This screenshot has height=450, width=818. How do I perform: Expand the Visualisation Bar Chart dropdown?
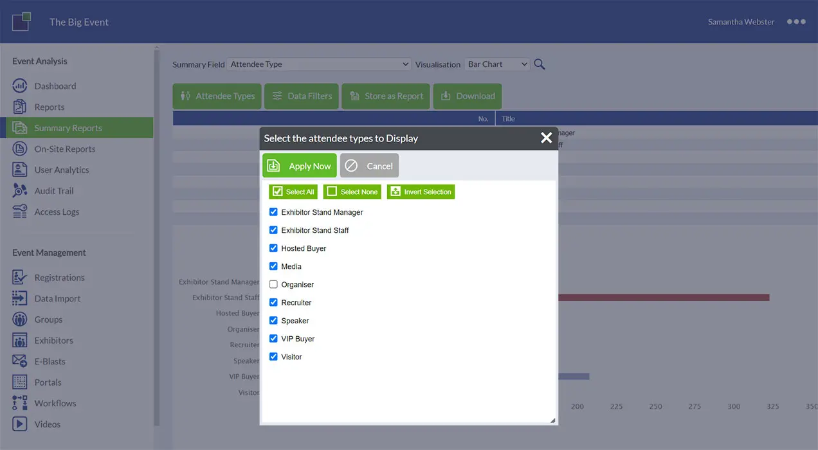496,64
